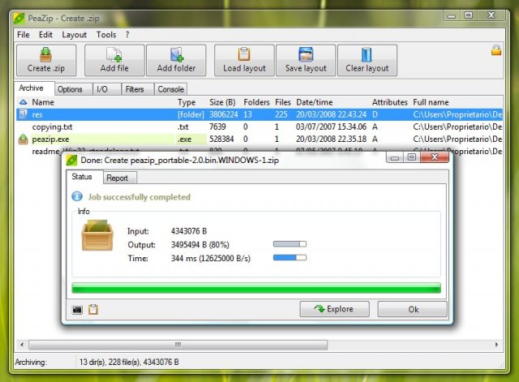Sort by the Files column header

tap(283, 102)
